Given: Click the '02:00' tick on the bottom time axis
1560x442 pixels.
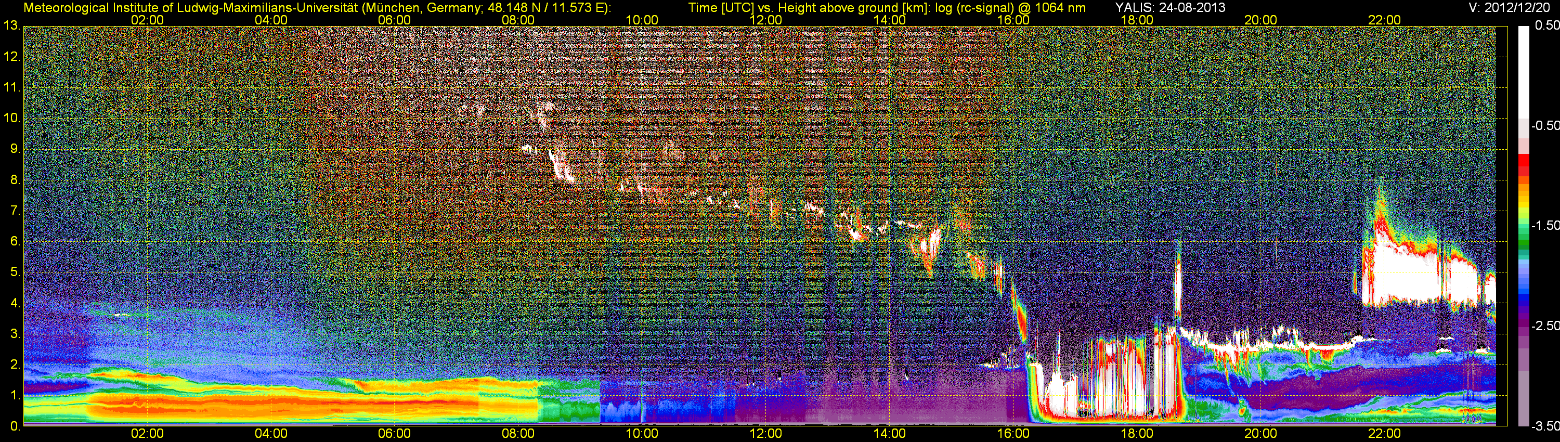Looking at the screenshot, I should click(147, 434).
